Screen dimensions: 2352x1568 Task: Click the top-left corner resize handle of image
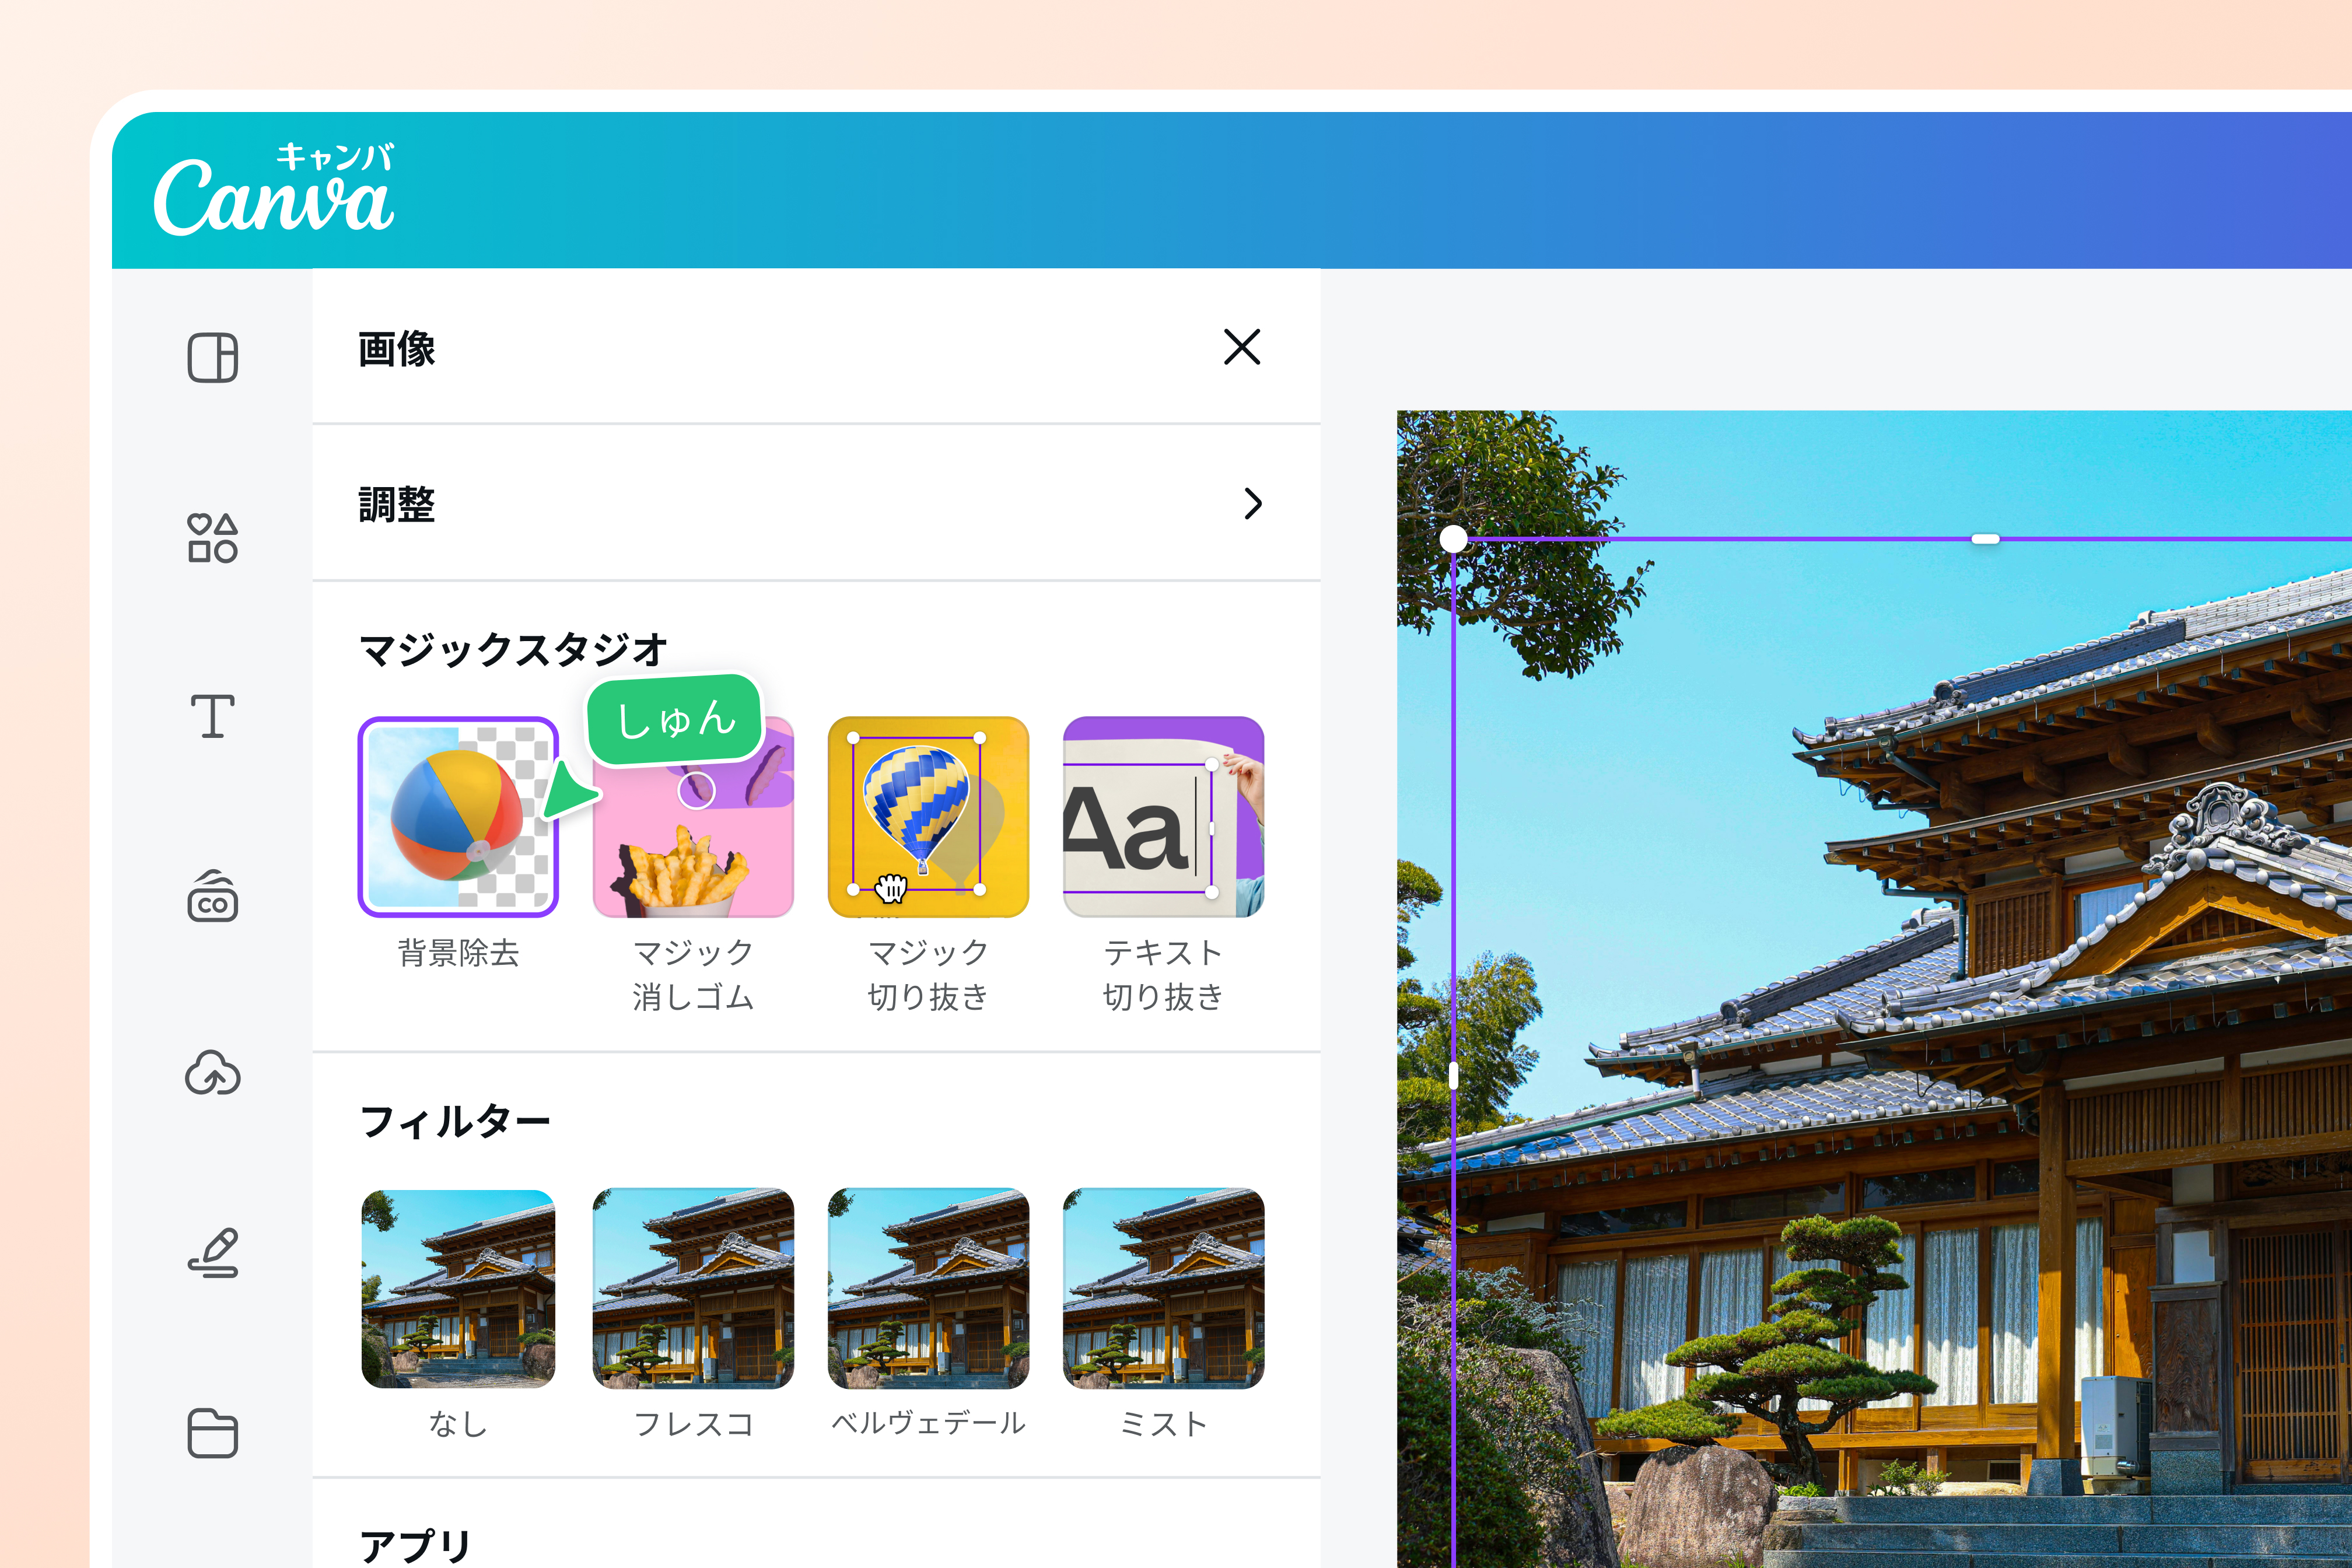pos(1453,539)
